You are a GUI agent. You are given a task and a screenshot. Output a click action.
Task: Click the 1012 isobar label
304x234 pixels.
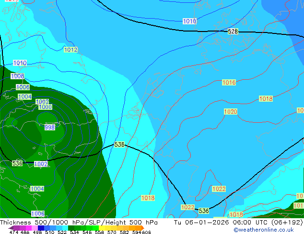(71, 50)
